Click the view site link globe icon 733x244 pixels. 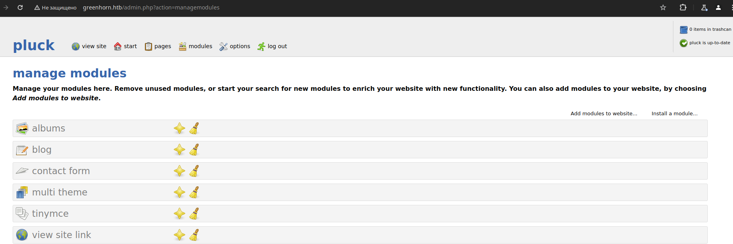22,235
